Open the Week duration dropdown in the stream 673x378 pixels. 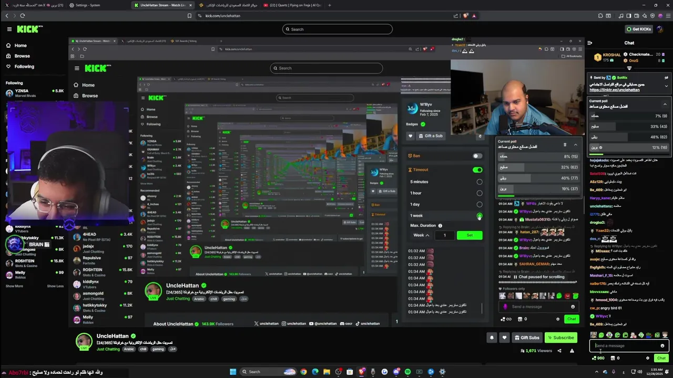421,235
